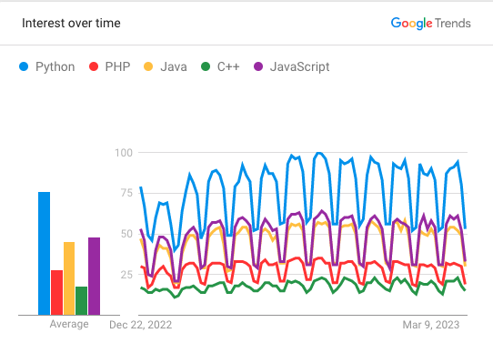Click the green C++ legend dot
Image resolution: width=493 pixels, height=343 pixels.
coord(206,66)
